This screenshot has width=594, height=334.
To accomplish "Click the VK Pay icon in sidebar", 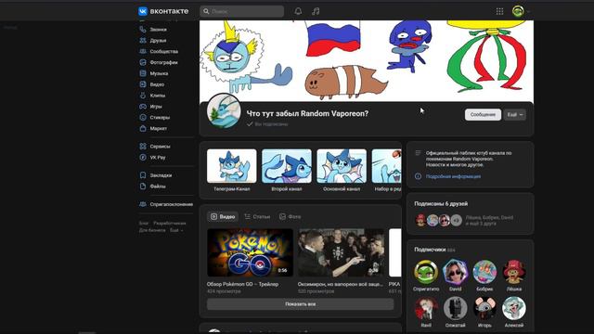I will click(x=143, y=157).
